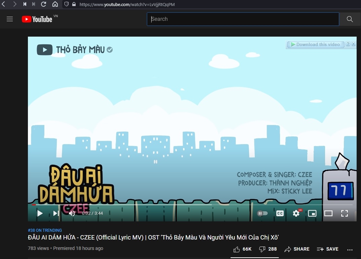Click the magnifier search button
The width and height of the screenshot is (361, 259).
coord(350,19)
